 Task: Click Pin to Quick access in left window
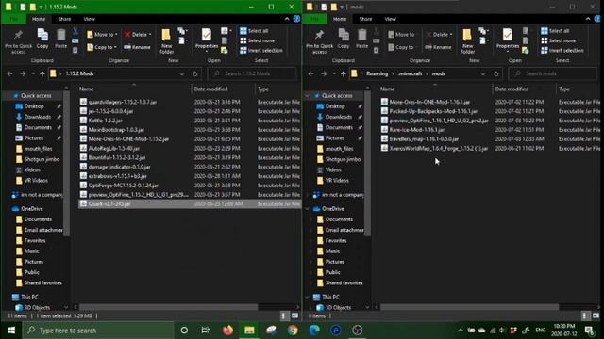coord(18,41)
